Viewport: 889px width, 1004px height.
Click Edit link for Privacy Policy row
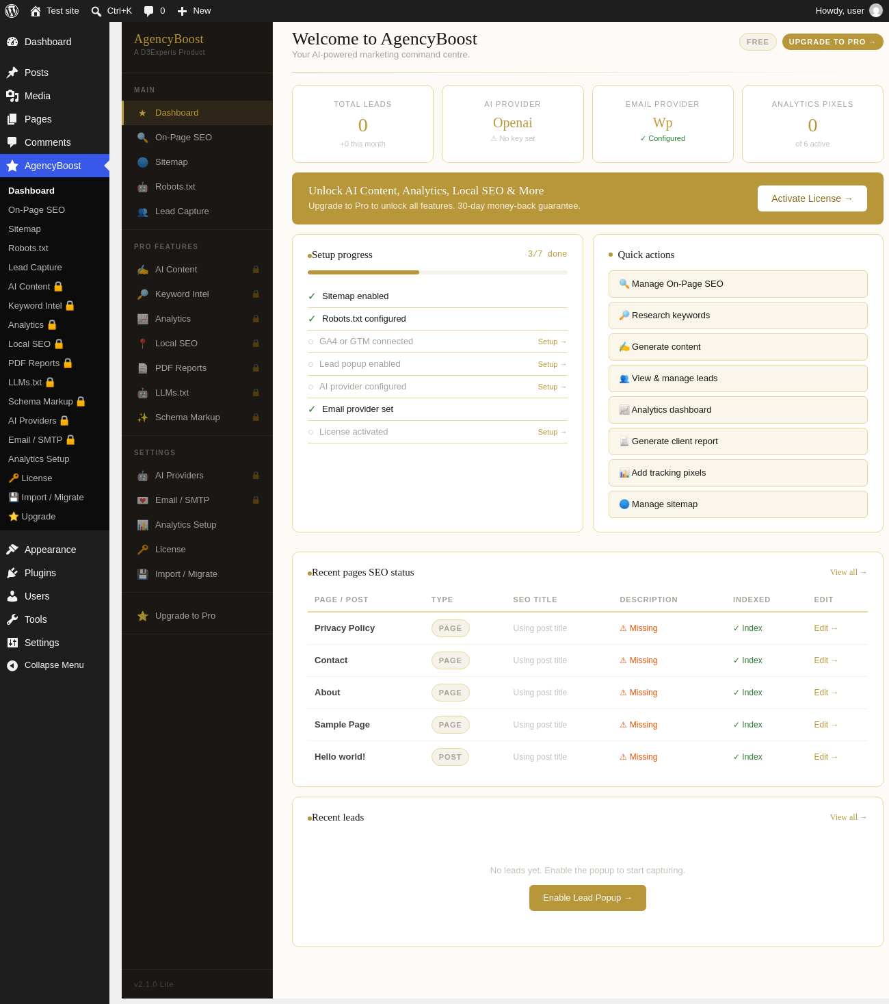(826, 628)
